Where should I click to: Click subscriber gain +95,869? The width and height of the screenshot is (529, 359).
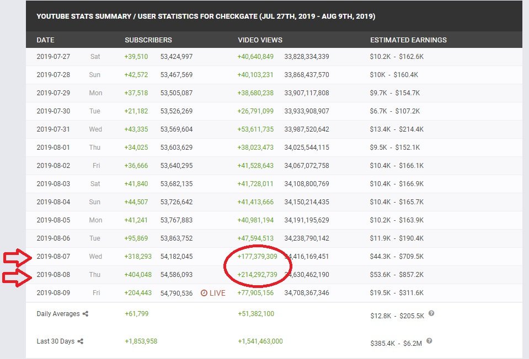[x=136, y=238]
